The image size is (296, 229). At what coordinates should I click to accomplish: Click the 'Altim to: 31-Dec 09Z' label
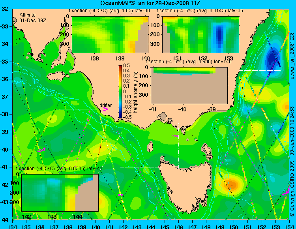click(x=33, y=17)
